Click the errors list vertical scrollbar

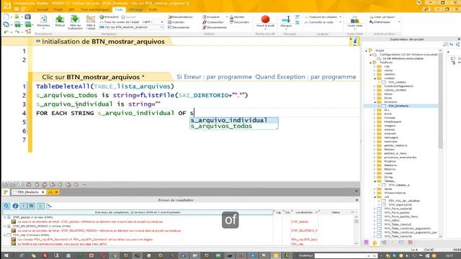click(357, 230)
